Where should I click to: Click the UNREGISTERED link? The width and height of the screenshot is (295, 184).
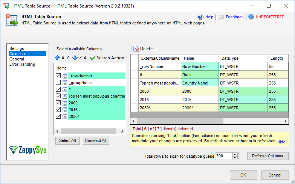tap(270, 17)
